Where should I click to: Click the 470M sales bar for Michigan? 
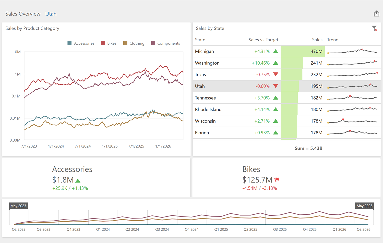click(303, 51)
